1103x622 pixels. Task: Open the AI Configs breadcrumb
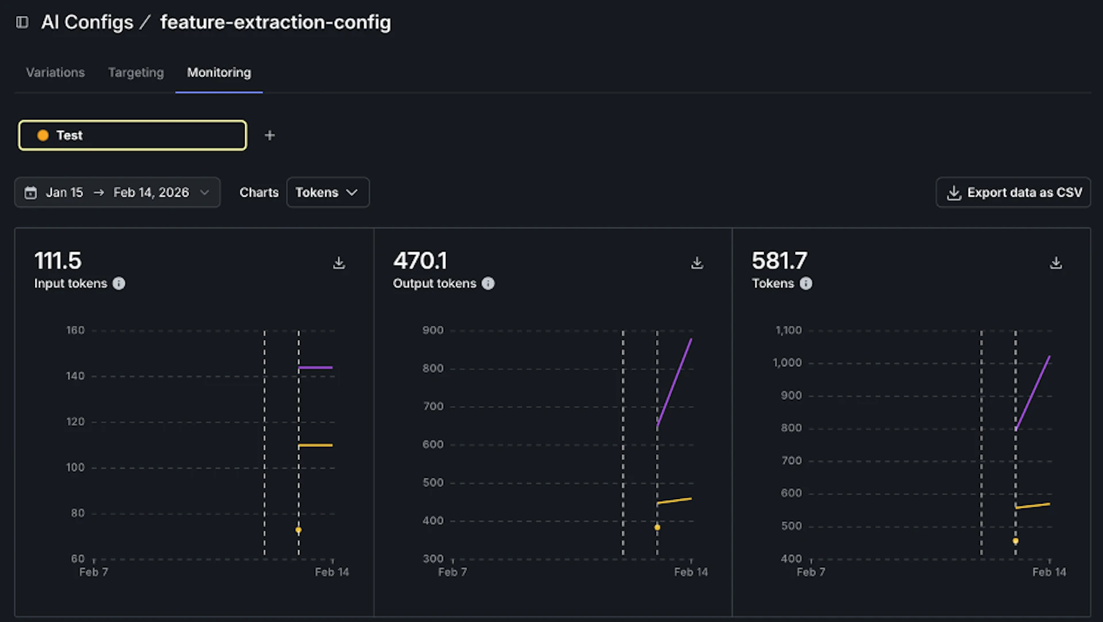[87, 22]
